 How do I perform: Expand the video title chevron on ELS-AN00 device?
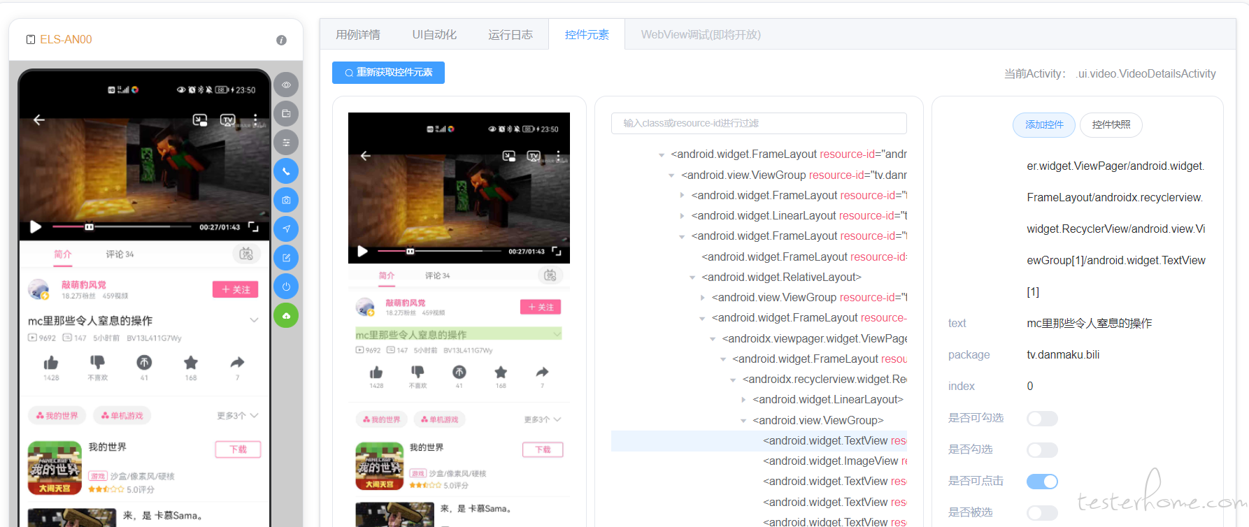coord(254,320)
